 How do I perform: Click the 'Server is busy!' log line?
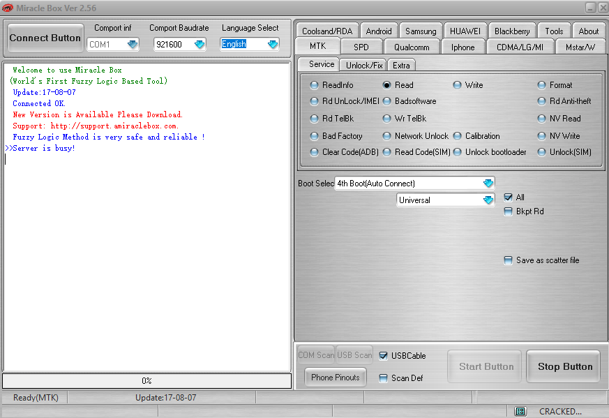click(x=40, y=148)
